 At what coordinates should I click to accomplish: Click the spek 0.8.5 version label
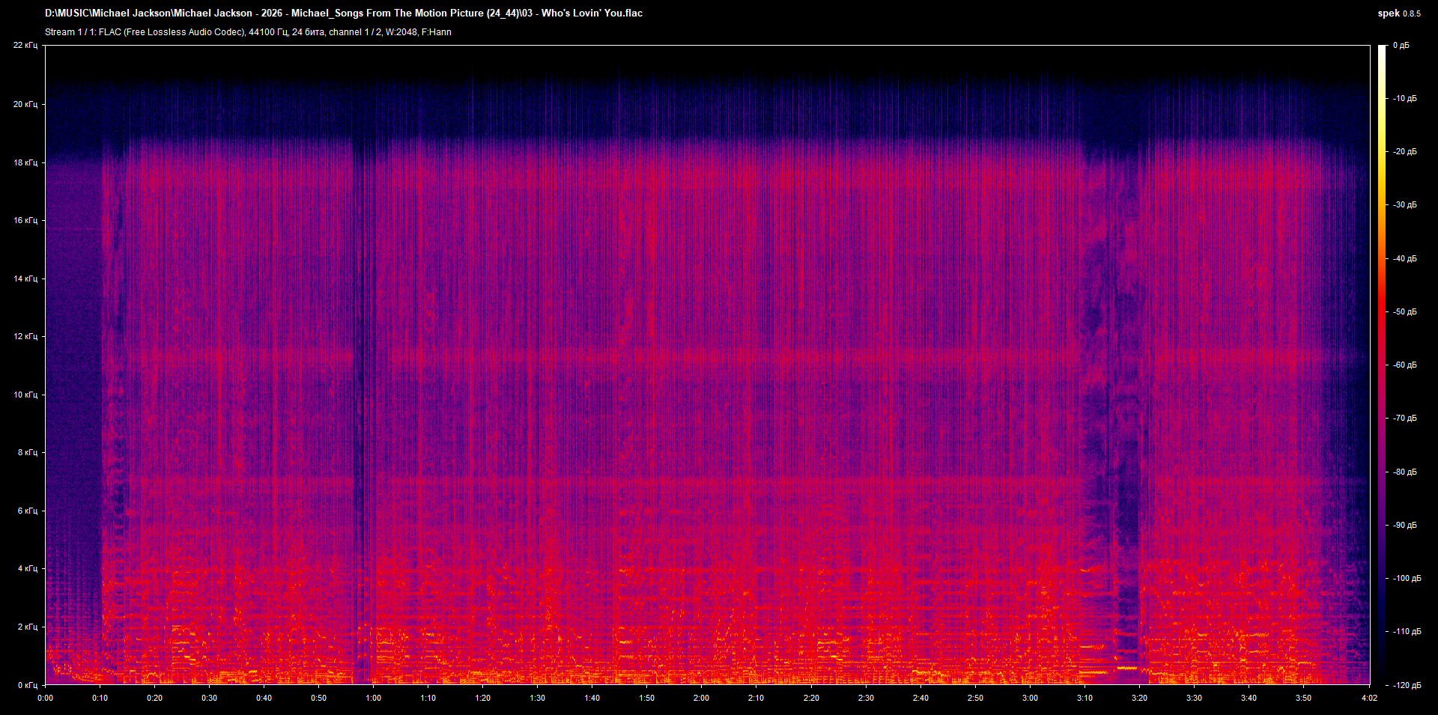(1399, 13)
